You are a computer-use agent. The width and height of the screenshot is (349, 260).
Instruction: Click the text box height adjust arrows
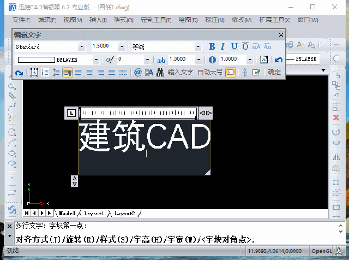click(x=75, y=181)
